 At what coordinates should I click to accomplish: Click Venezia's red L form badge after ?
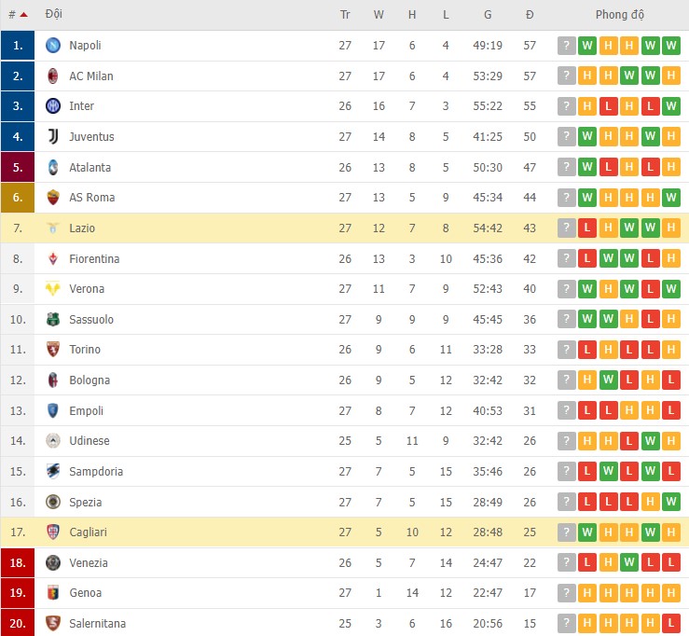coord(587,562)
